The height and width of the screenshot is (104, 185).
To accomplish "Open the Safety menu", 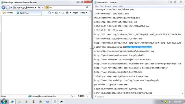I will (84, 13).
